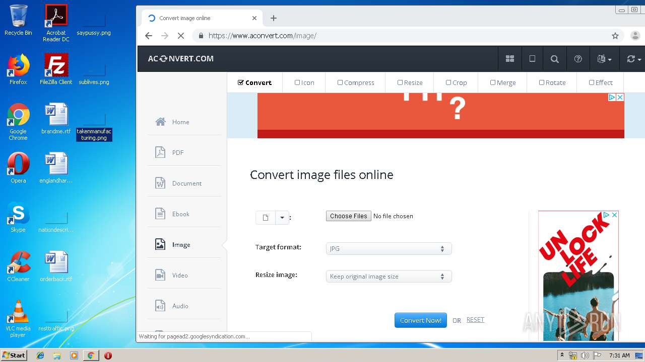Switch to the Merge tab
Viewport: 645px width, 362px height.
click(502, 82)
